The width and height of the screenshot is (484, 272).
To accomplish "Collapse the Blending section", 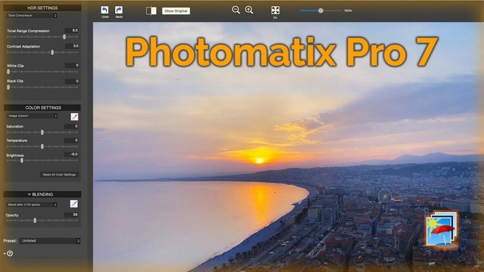I will click(29, 194).
